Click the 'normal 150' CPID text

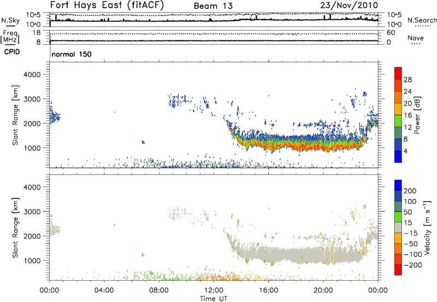pos(72,54)
